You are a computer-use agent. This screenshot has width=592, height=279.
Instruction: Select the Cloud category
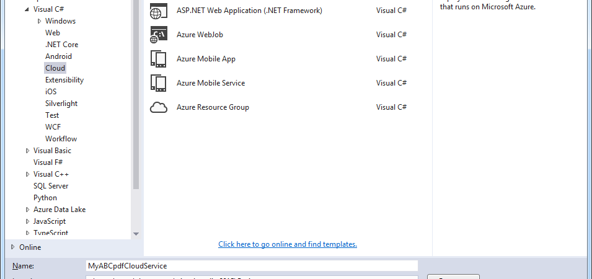point(55,68)
